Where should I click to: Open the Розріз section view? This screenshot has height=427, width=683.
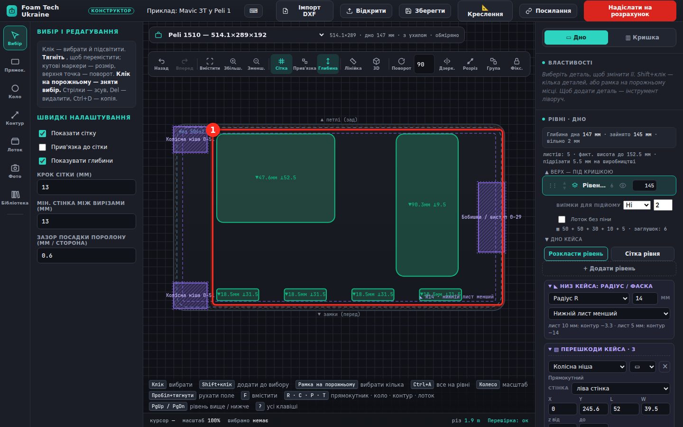[470, 64]
